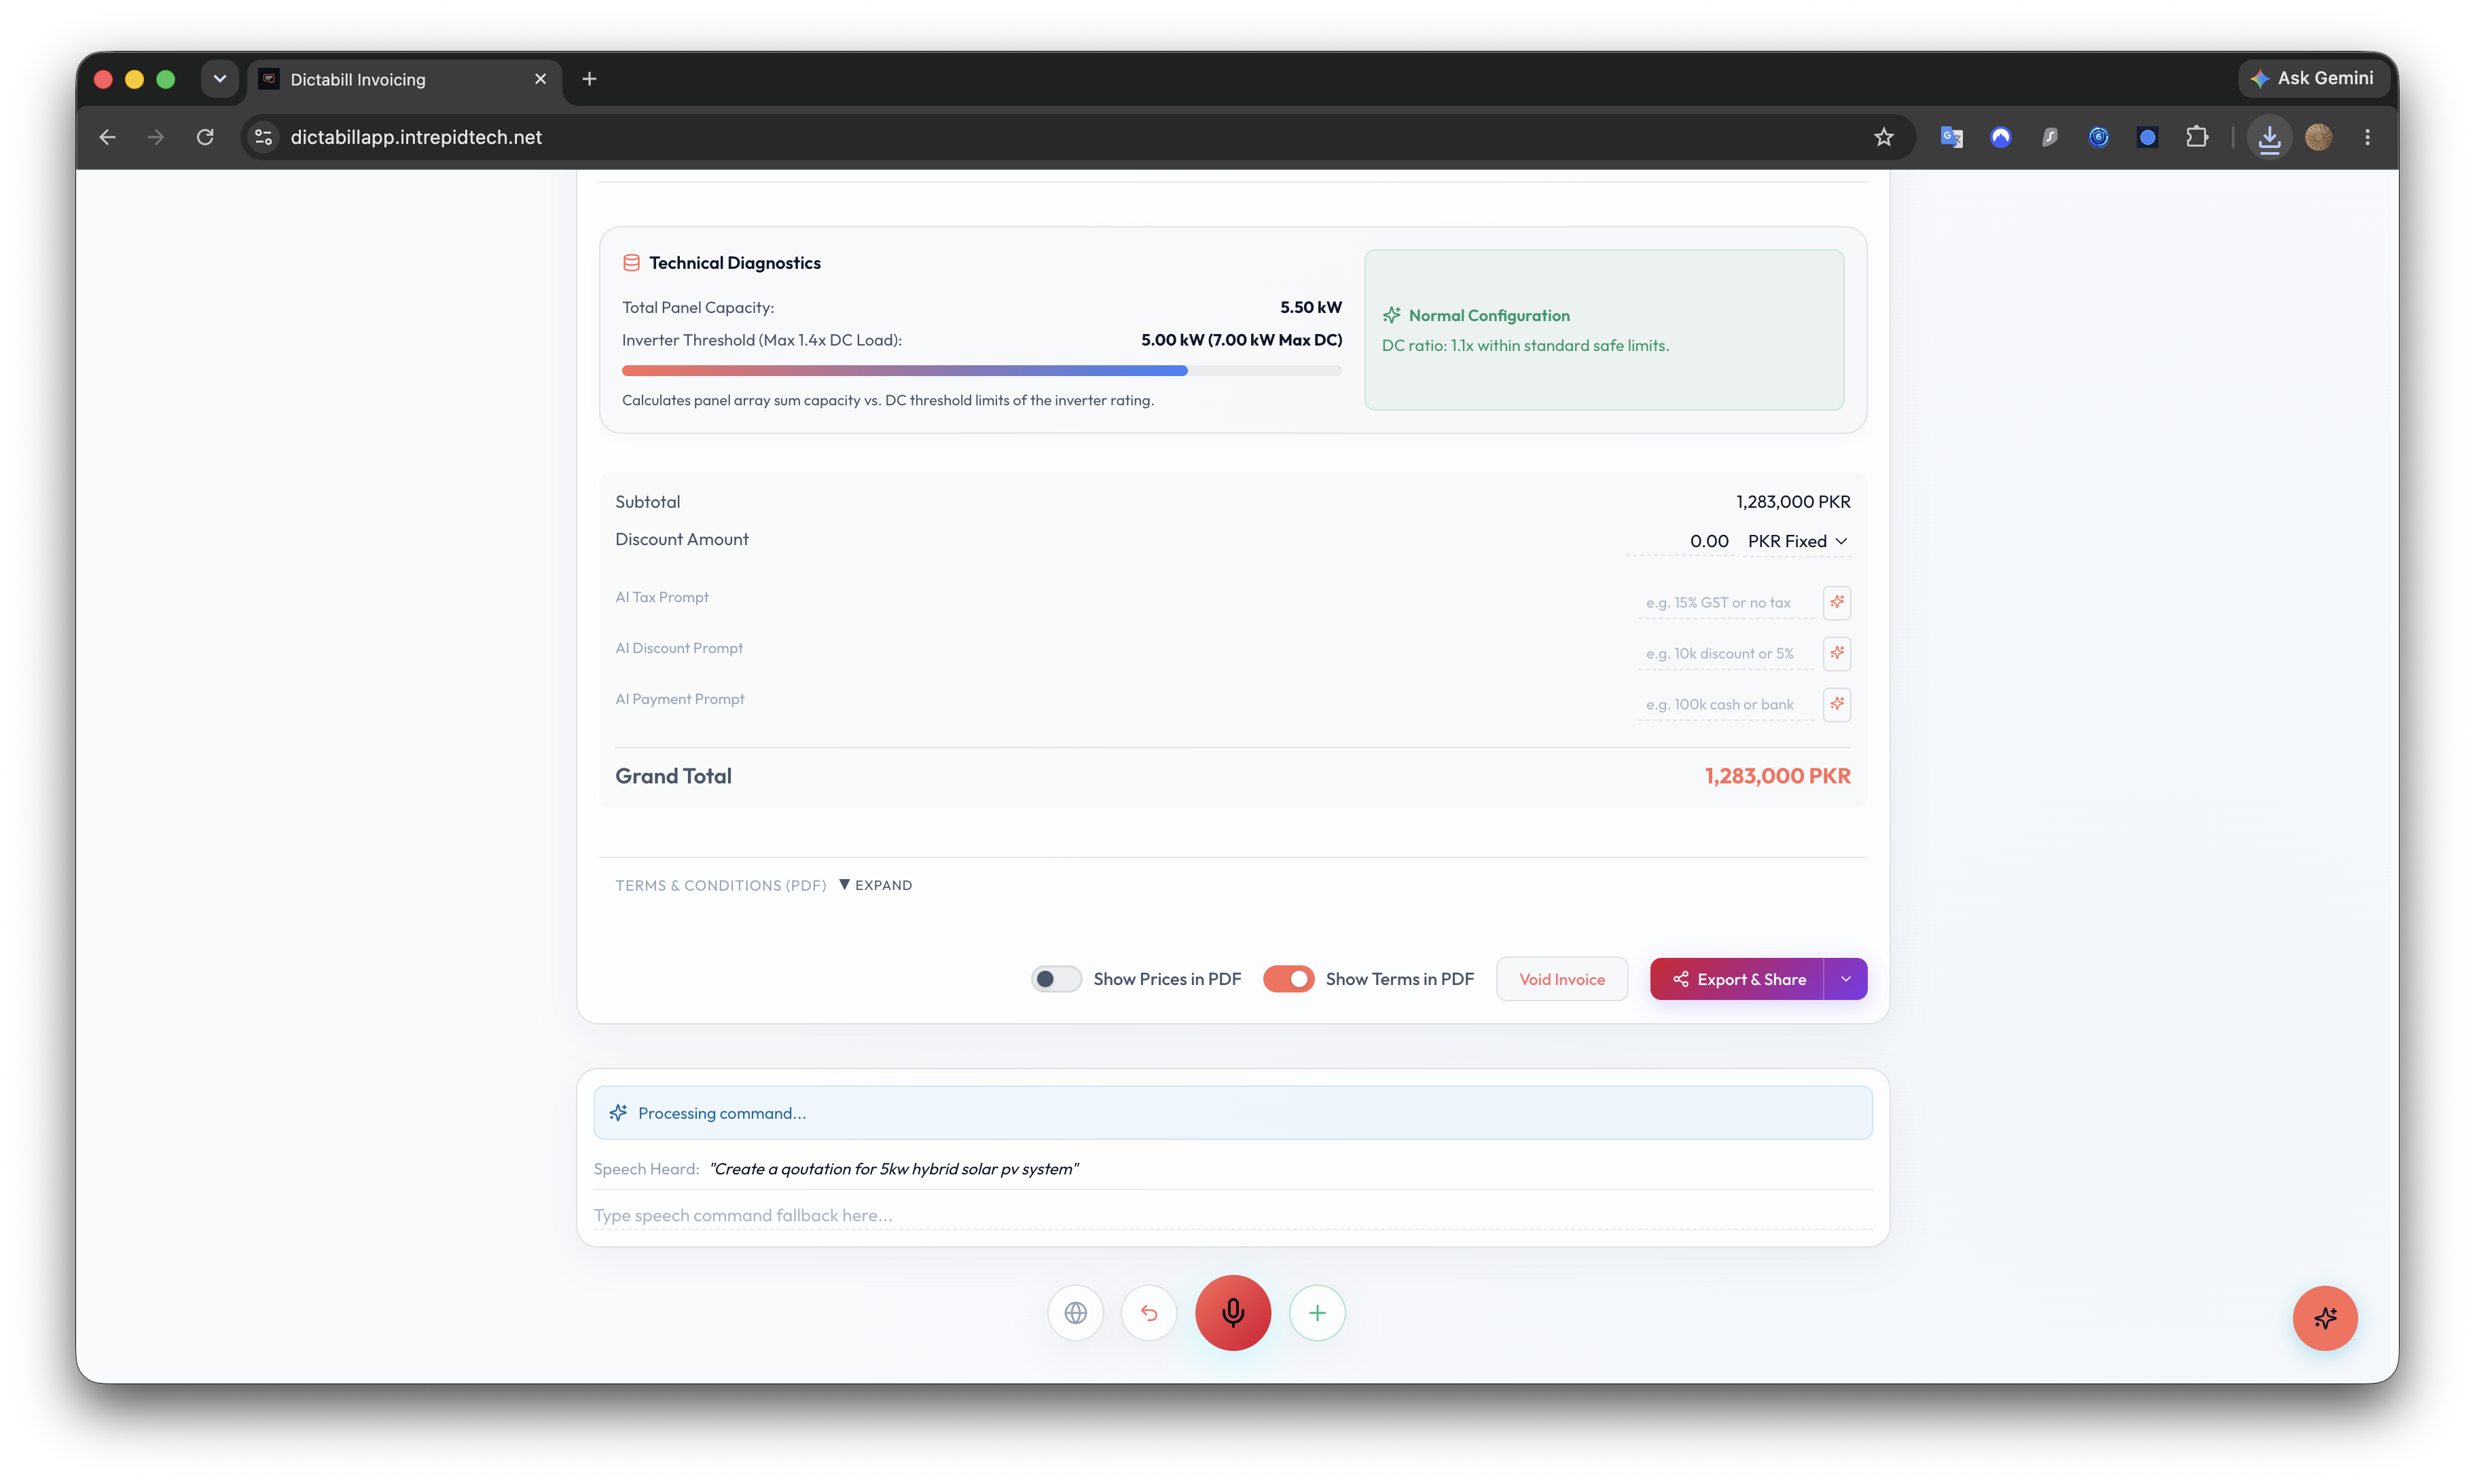
Task: Open the Export & Share dropdown arrow
Action: click(x=1845, y=979)
